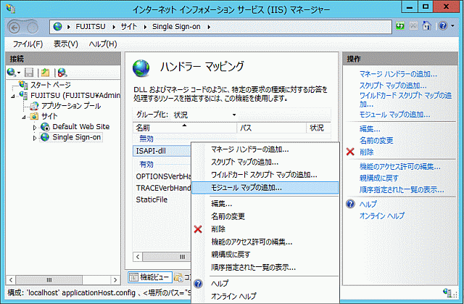464x304 pixels.
Task: Expand the Single Sign-on node
Action: click(x=34, y=138)
